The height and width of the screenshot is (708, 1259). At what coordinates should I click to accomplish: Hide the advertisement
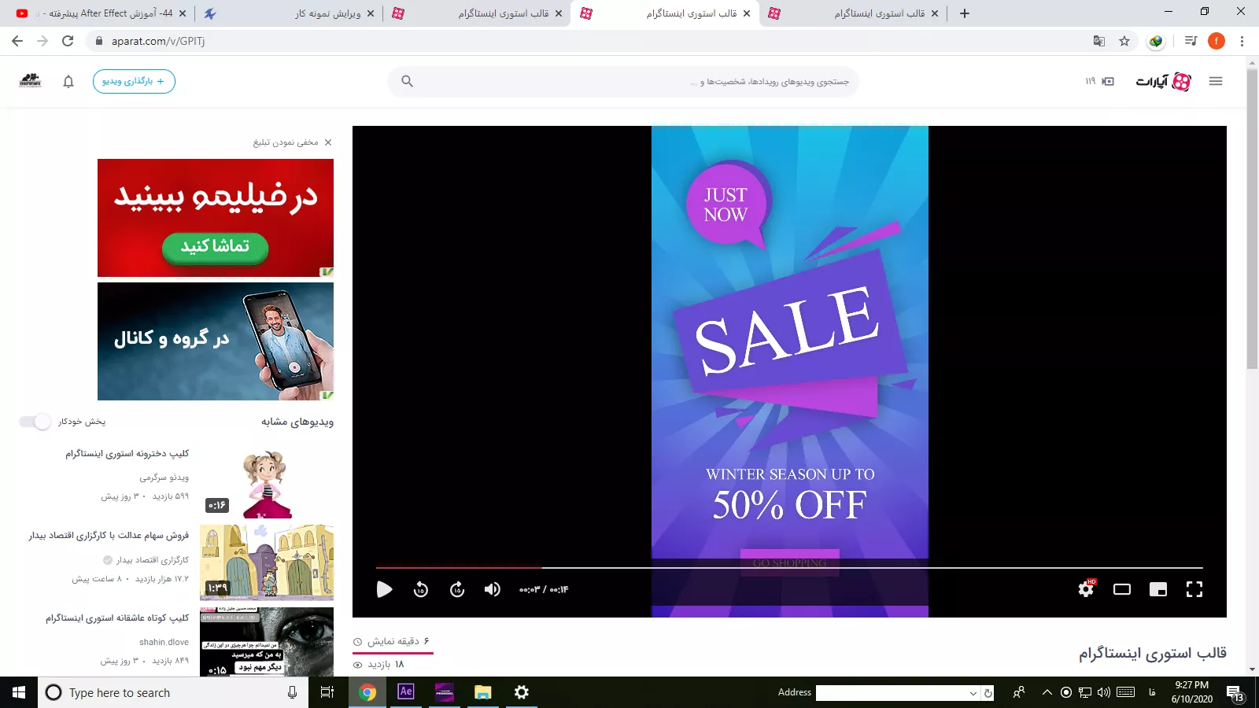pos(293,142)
